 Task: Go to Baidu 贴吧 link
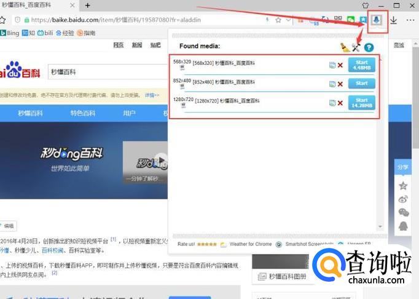[x=155, y=45]
